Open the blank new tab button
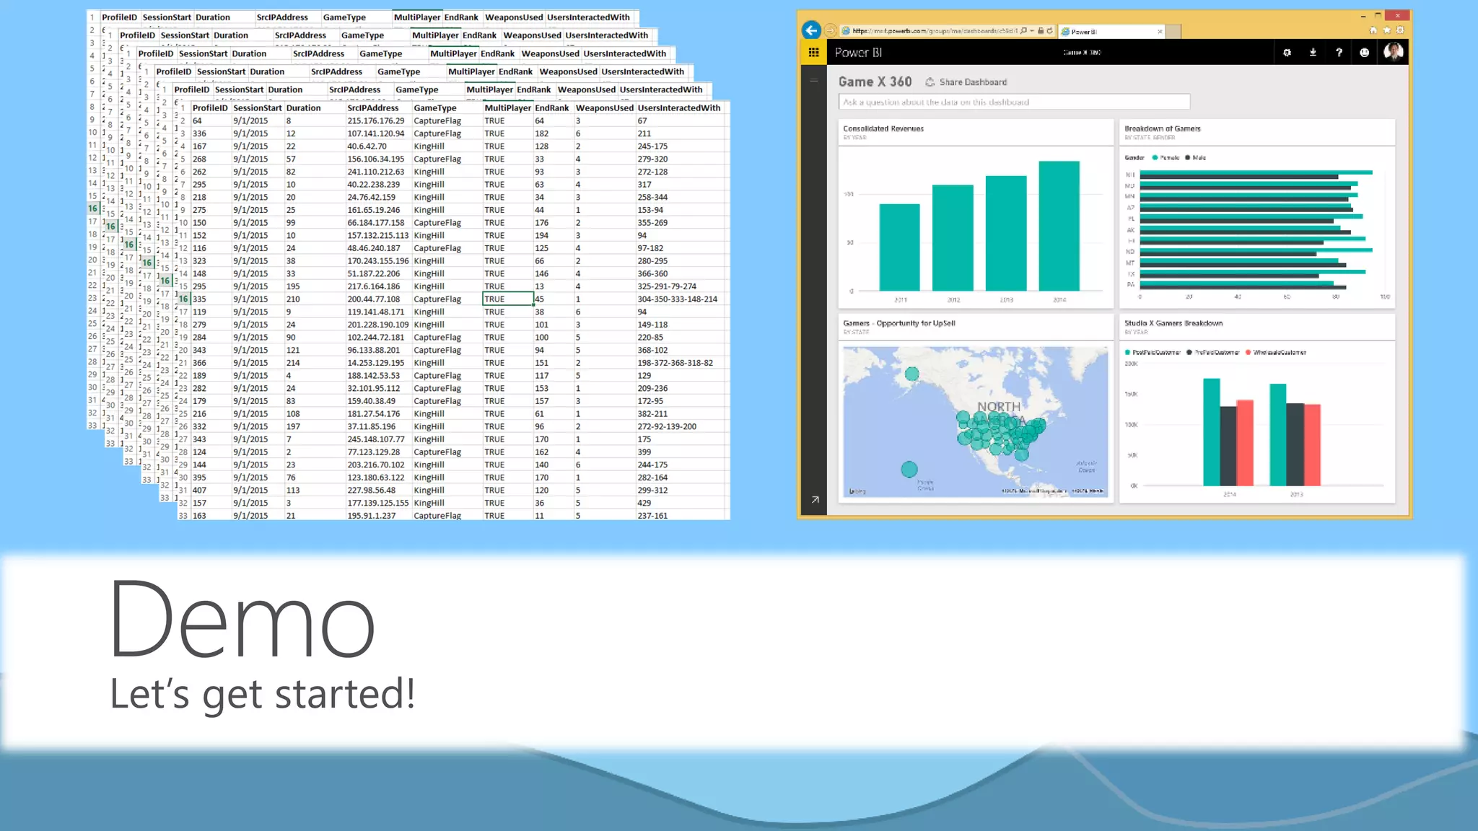Viewport: 1478px width, 831px height. 1173,32
